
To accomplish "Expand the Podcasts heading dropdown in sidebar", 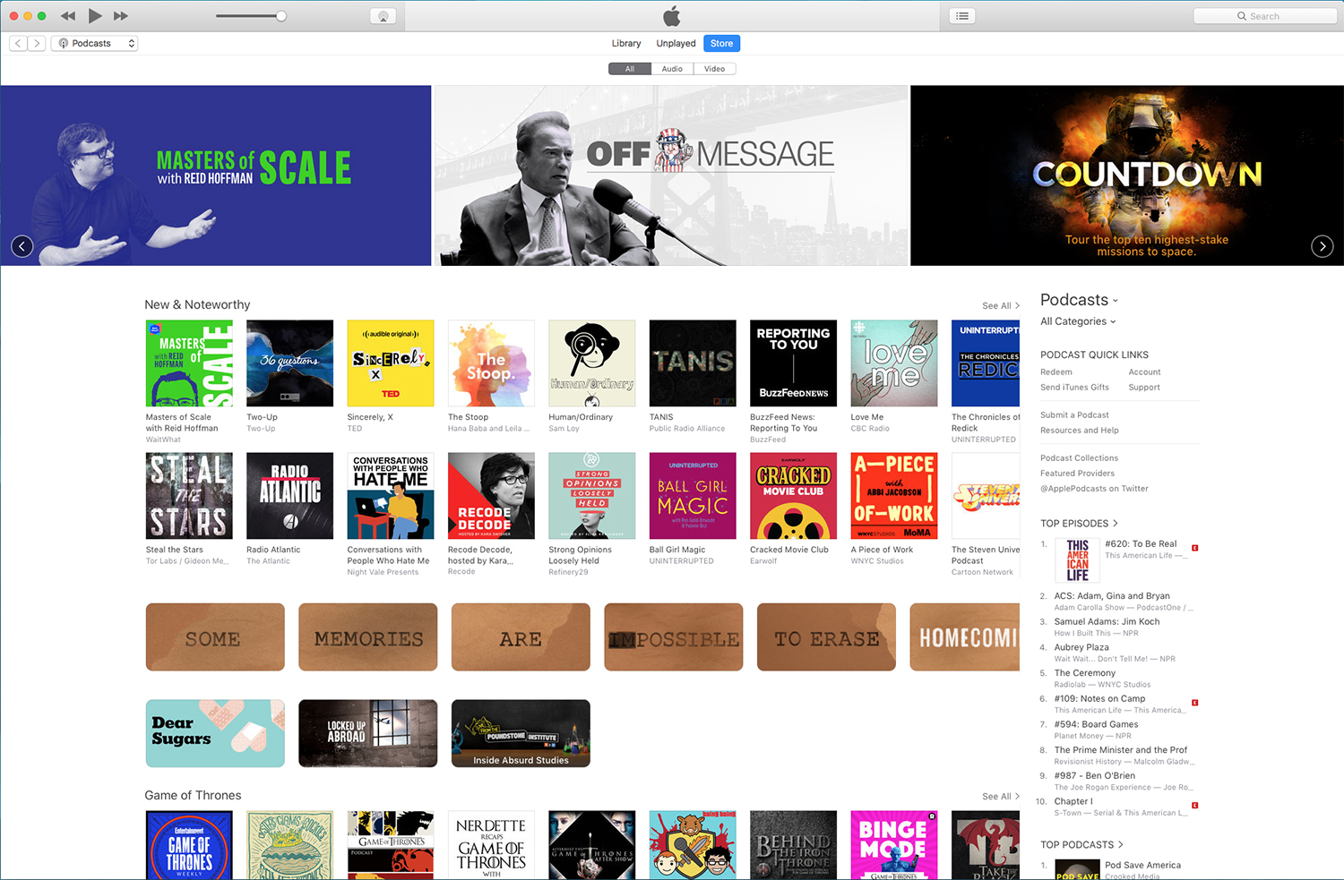I will click(x=1080, y=300).
